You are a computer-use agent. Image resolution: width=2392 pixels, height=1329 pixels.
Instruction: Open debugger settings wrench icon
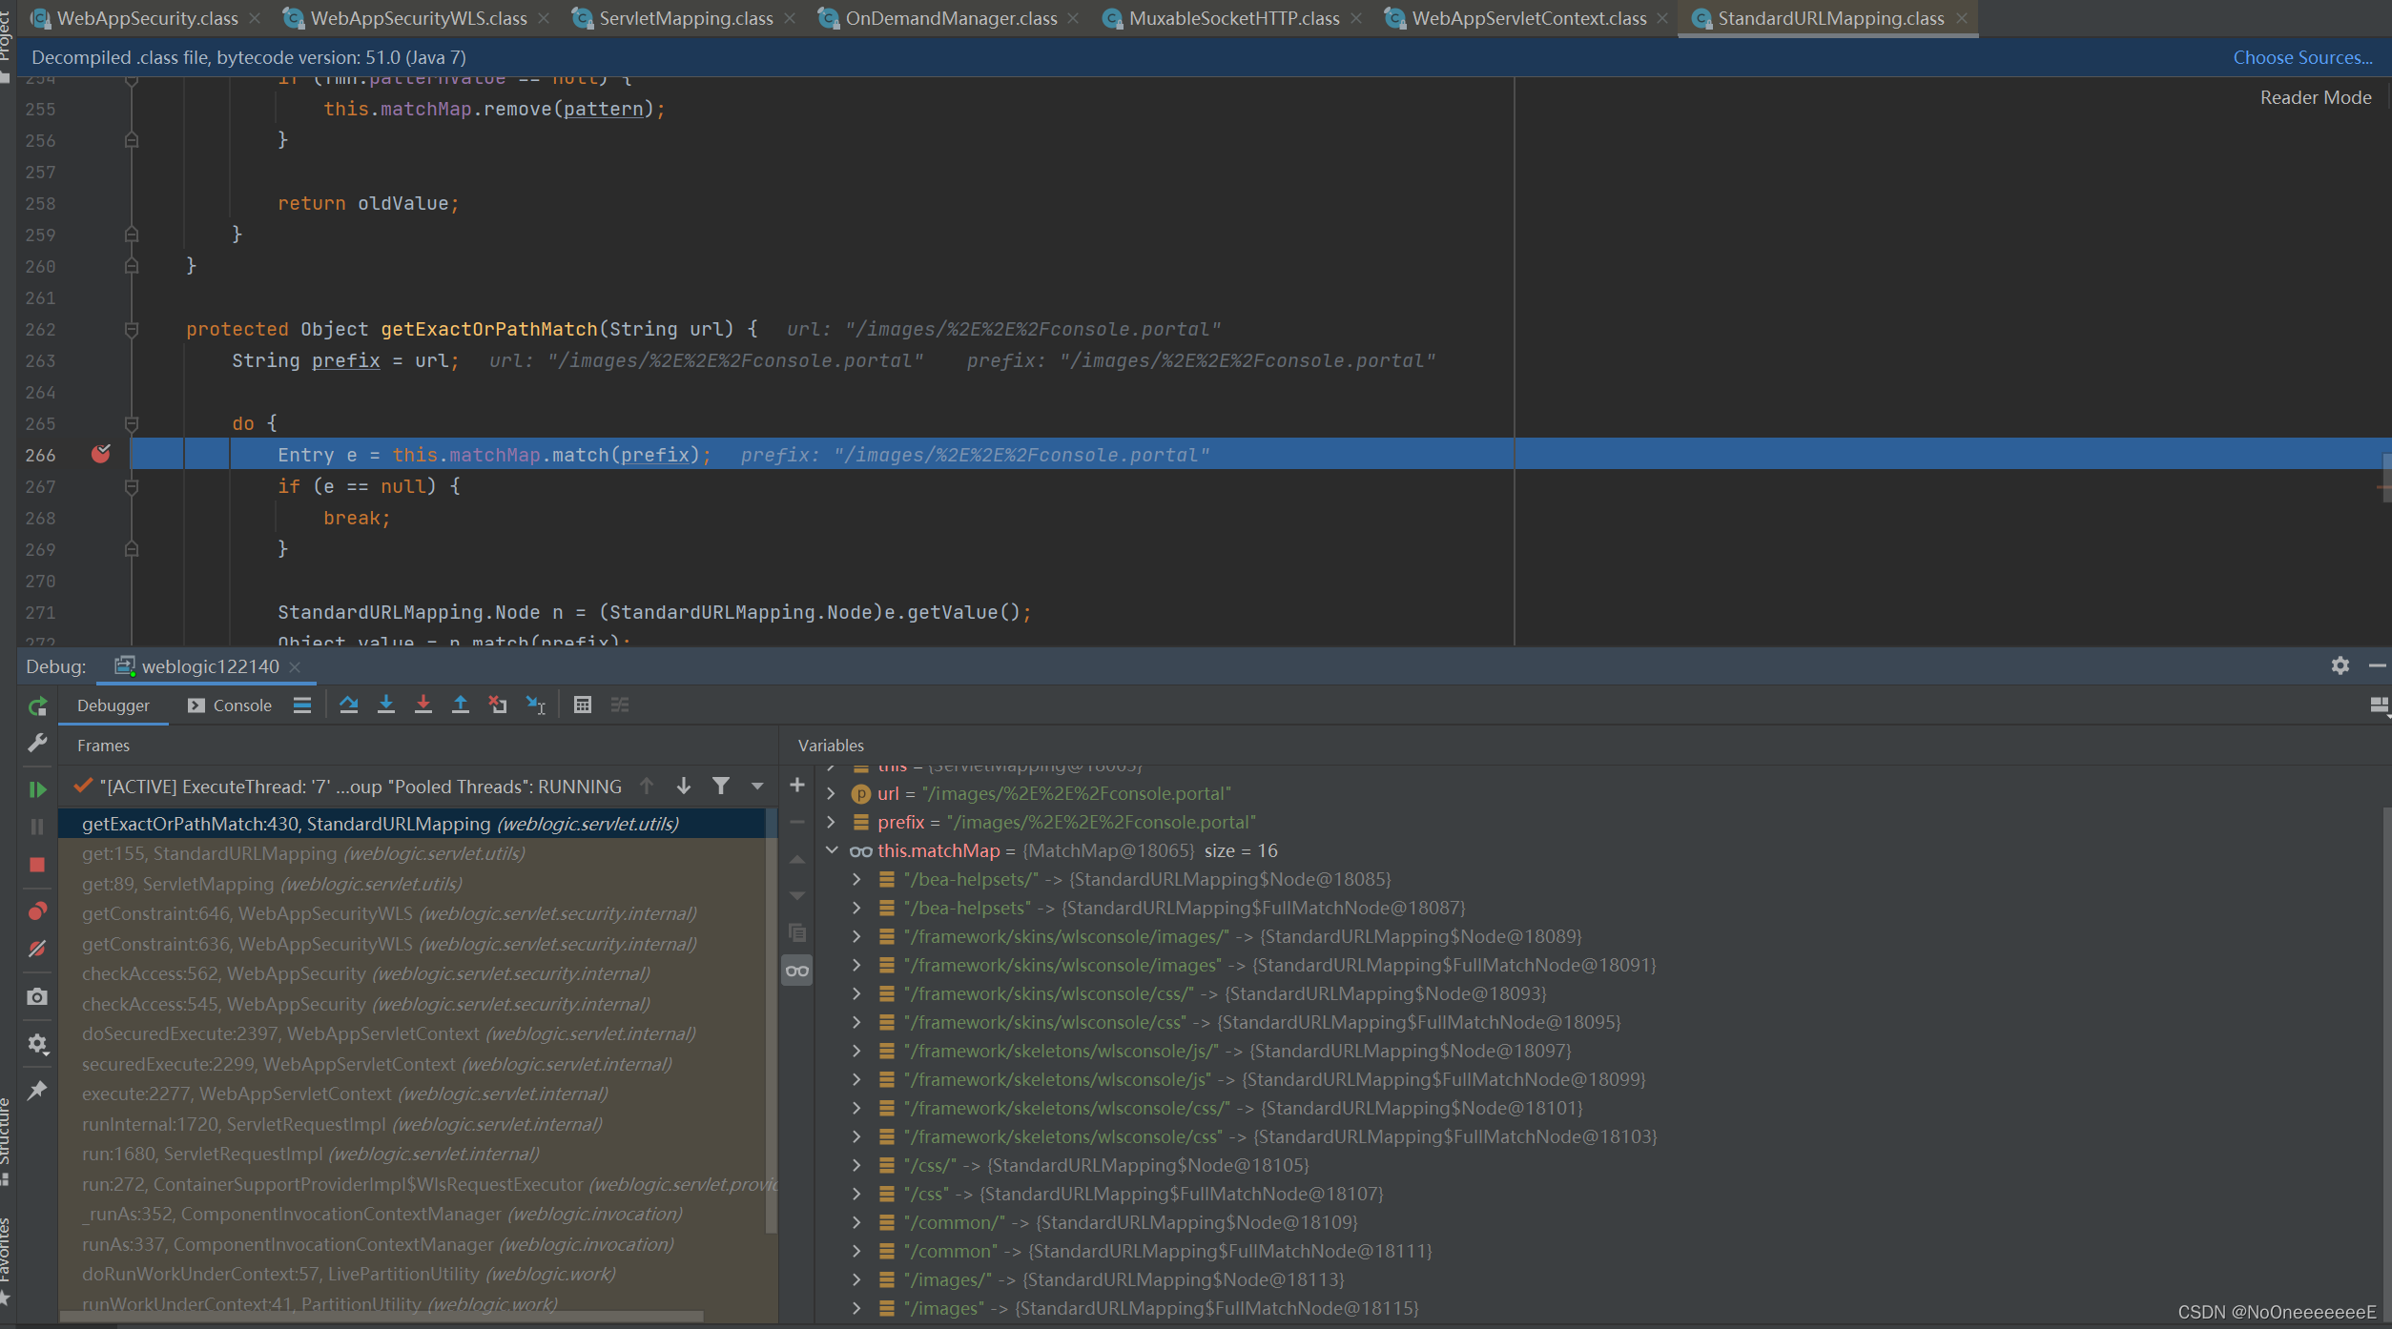click(37, 743)
